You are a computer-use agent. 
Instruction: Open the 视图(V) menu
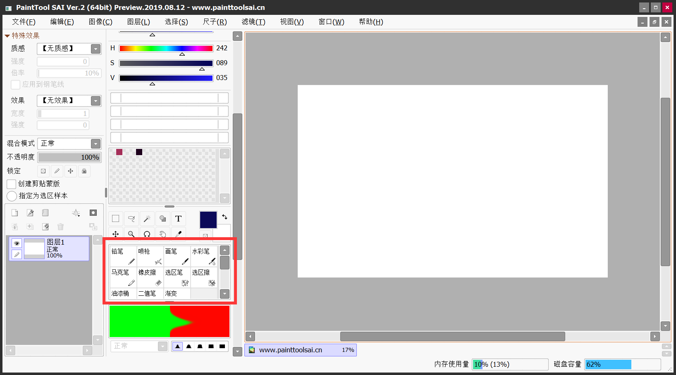(x=292, y=22)
